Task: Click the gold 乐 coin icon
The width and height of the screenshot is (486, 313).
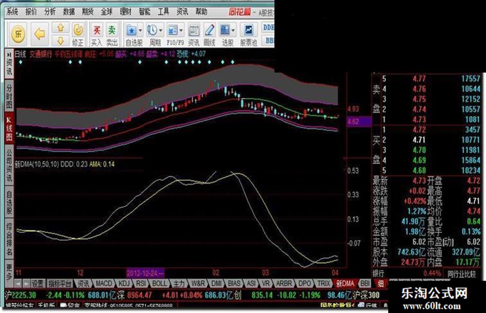Action: pos(19,33)
